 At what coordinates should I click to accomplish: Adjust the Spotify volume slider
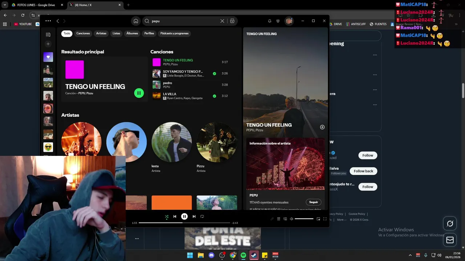pyautogui.click(x=304, y=219)
